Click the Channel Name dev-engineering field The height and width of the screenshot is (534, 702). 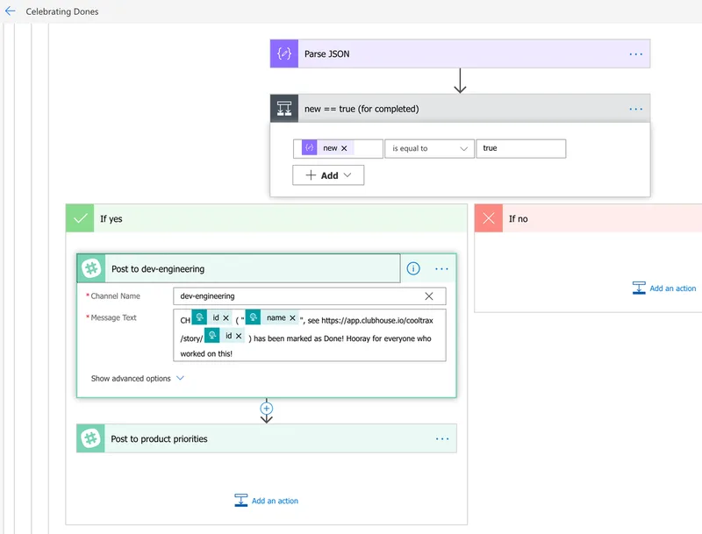click(x=310, y=296)
